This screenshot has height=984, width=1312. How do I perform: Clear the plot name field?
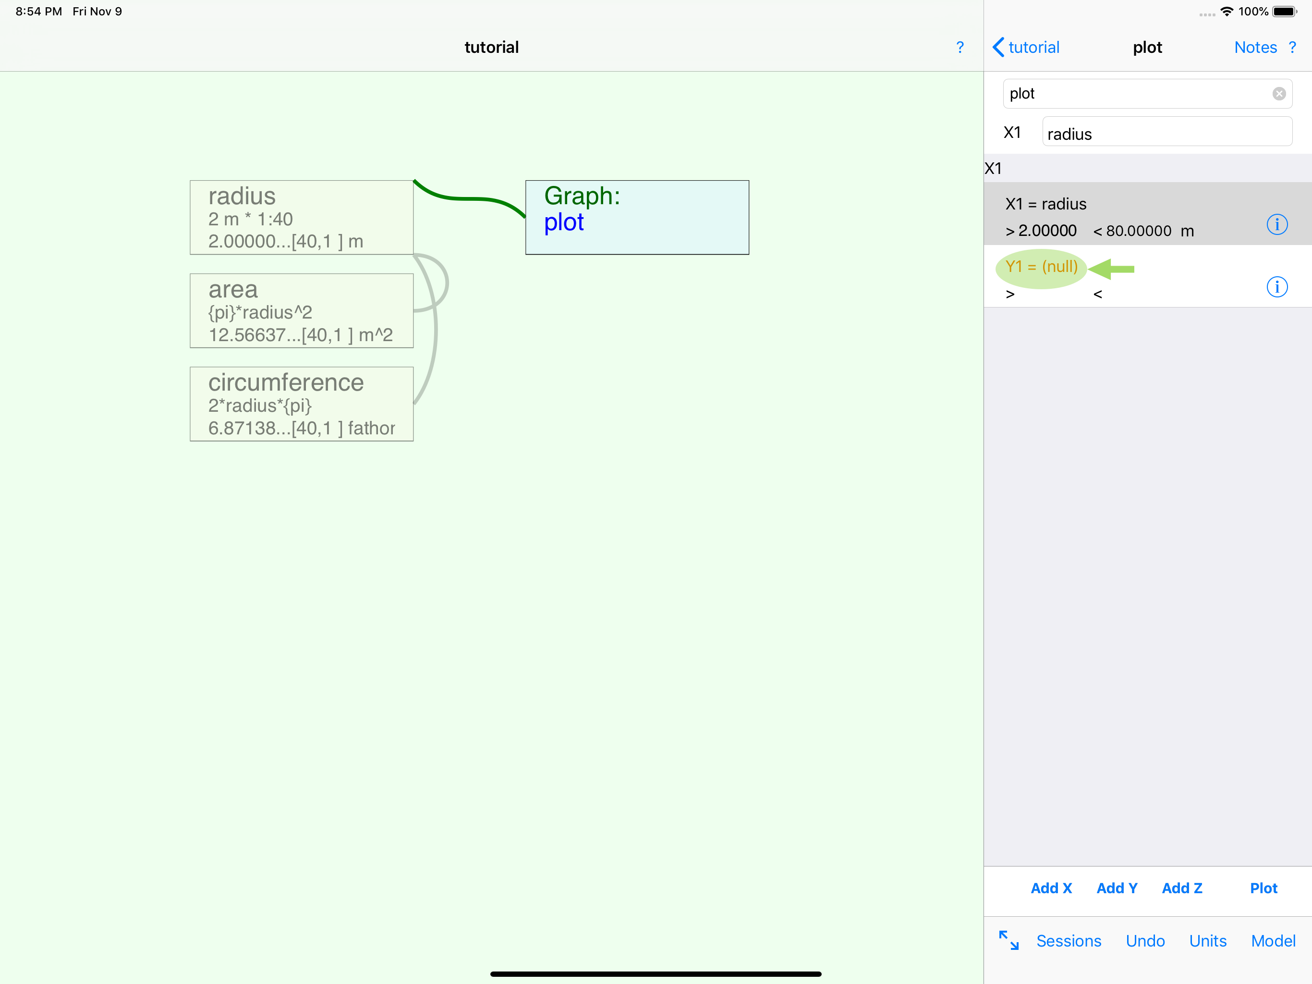(1279, 94)
